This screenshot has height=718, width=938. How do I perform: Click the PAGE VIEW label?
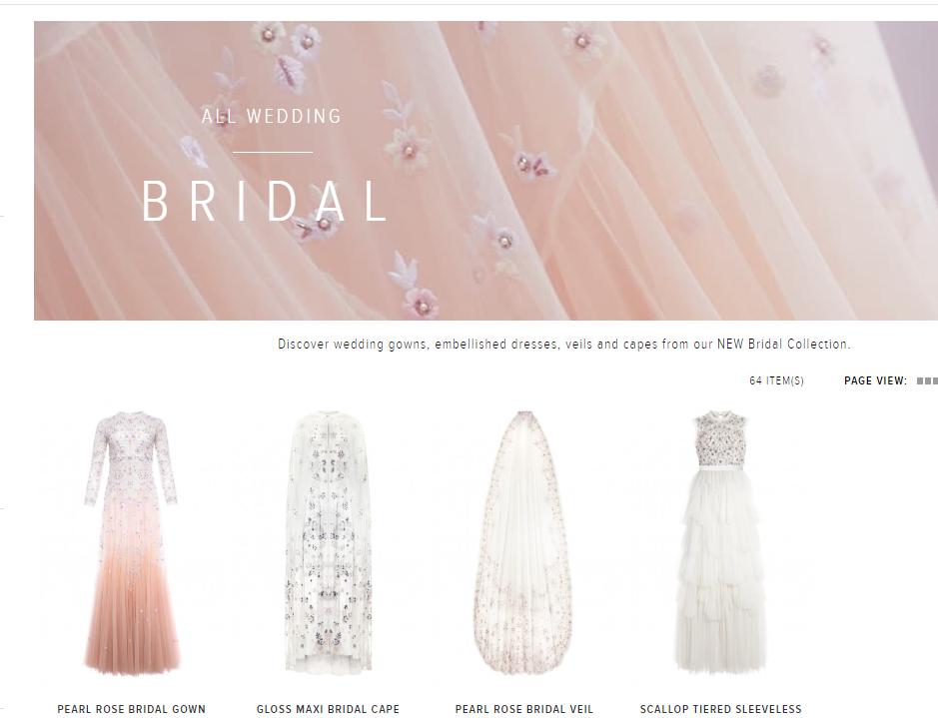pyautogui.click(x=875, y=380)
